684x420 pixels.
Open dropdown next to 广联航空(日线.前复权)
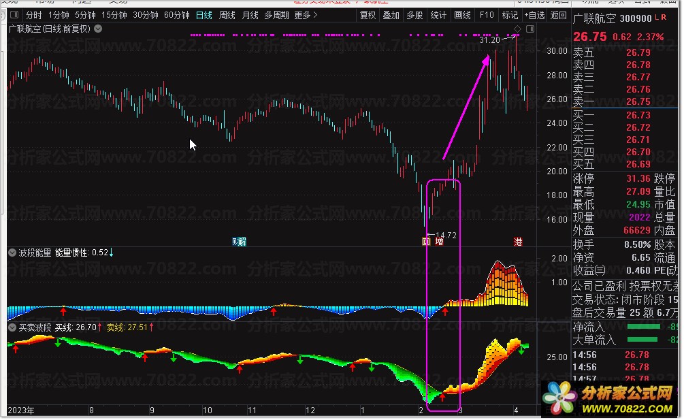point(98,29)
